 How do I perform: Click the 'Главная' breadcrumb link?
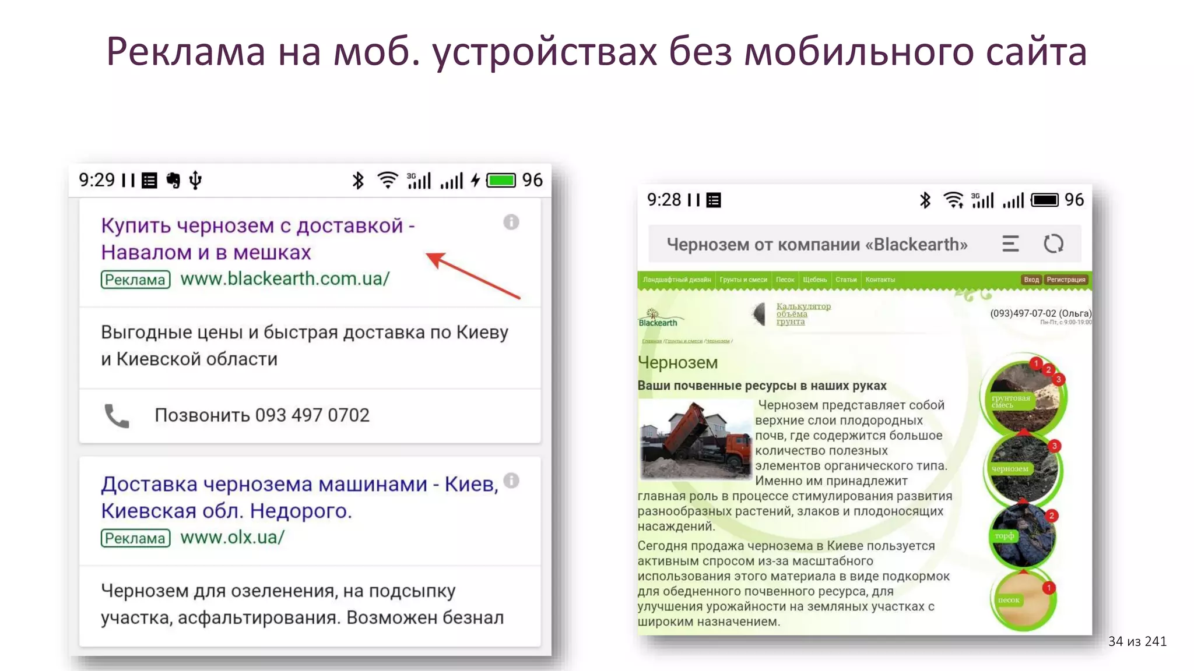pos(652,341)
